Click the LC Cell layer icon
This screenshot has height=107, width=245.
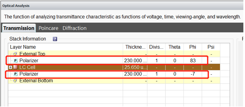click(x=15, y=67)
